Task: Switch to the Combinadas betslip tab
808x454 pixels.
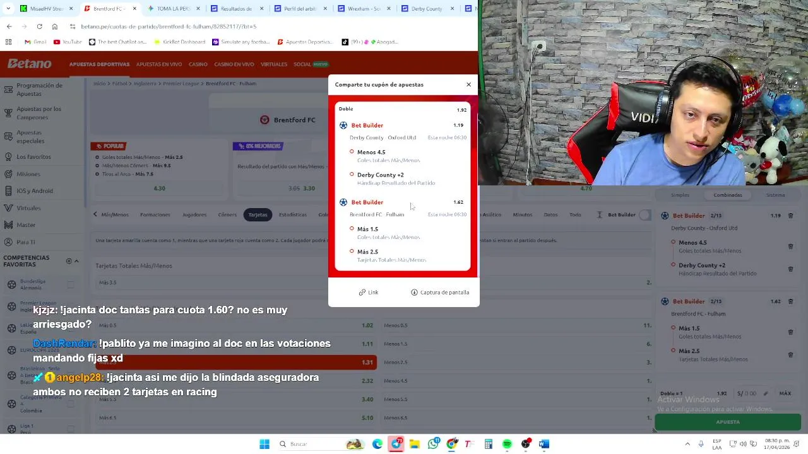Action: 728,195
